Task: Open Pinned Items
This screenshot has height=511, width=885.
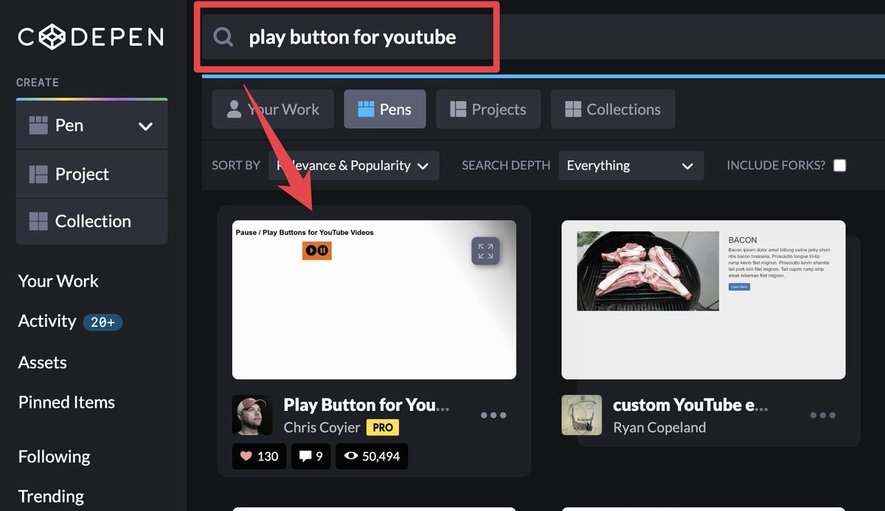Action: (66, 402)
